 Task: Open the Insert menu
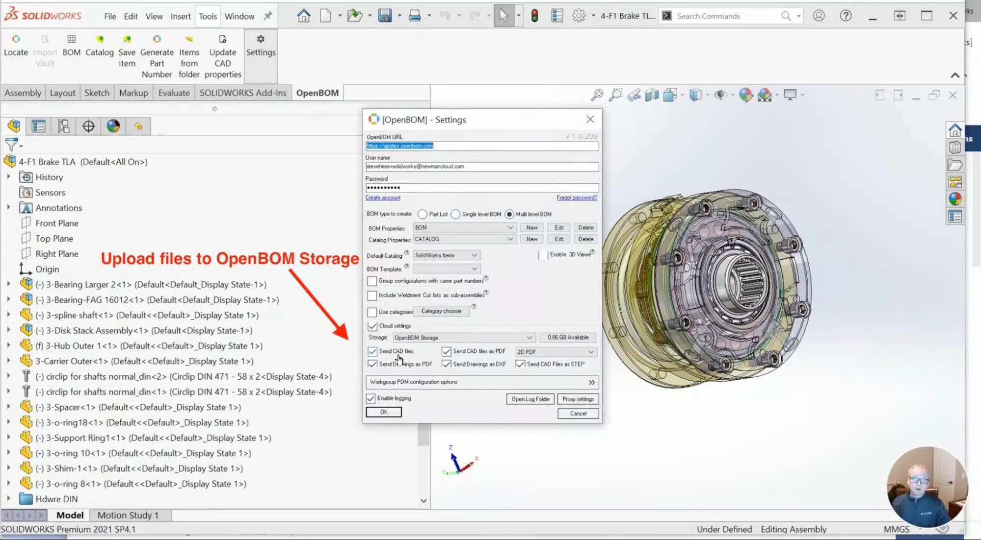(181, 16)
